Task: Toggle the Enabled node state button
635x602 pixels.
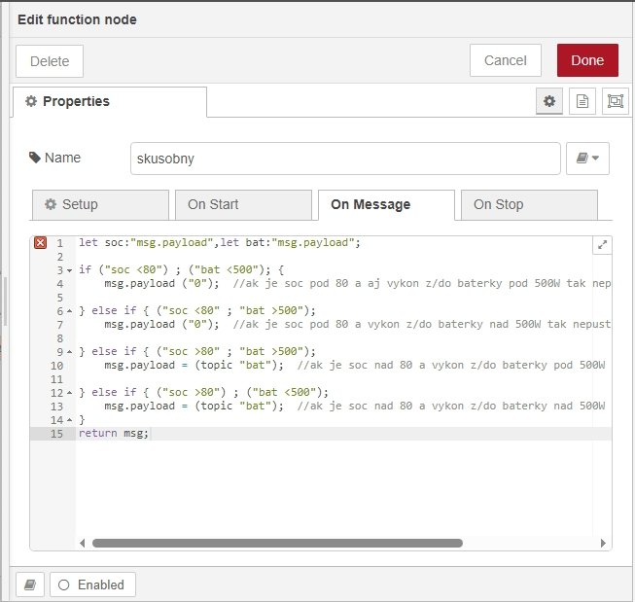Action: [x=93, y=584]
